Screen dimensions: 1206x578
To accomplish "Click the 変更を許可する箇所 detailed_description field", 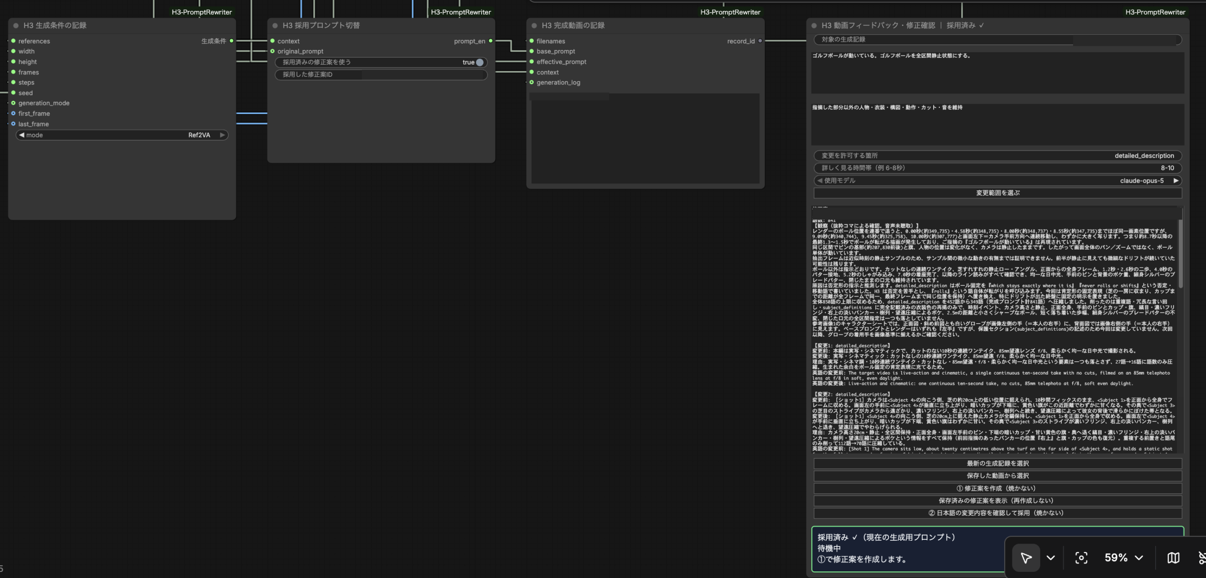I will 998,155.
